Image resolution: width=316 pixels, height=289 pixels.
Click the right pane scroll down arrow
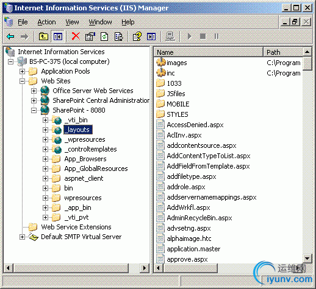pyautogui.click(x=307, y=259)
